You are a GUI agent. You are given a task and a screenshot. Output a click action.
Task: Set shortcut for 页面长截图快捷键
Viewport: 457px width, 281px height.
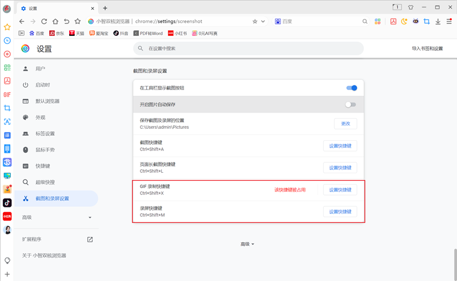tap(340, 168)
